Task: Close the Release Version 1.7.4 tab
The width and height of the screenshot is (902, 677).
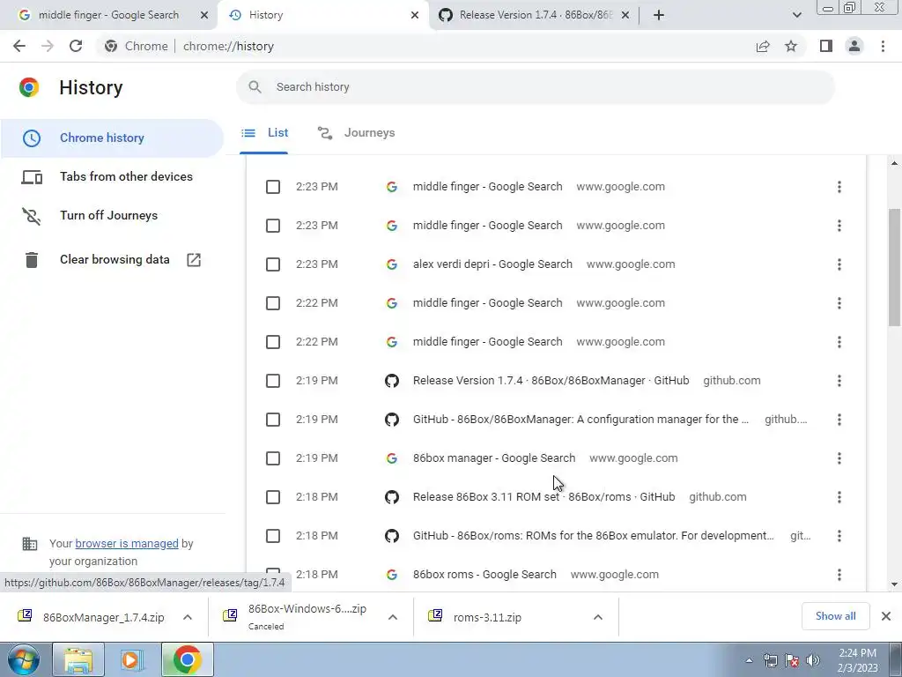Action: [625, 15]
